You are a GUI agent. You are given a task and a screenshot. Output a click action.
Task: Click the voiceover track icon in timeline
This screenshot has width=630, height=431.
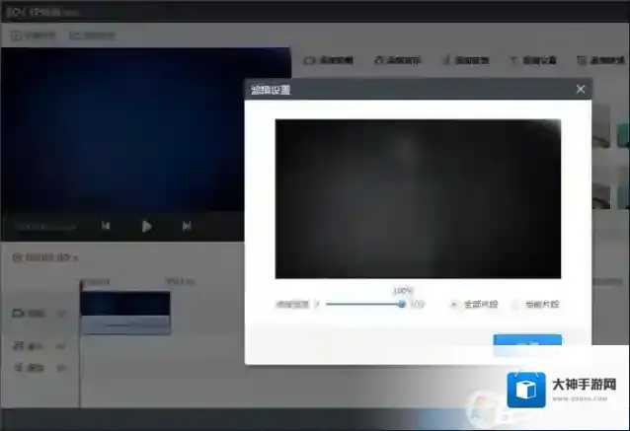tap(18, 368)
